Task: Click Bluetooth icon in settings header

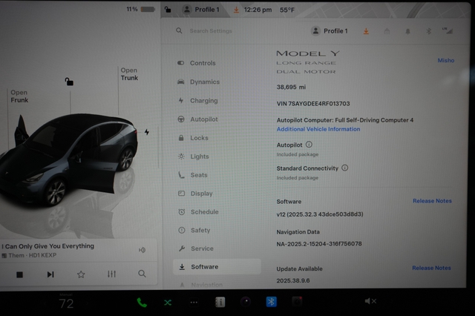Action: click(x=428, y=31)
